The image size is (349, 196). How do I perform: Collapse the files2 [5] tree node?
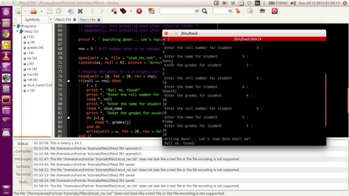point(18,31)
